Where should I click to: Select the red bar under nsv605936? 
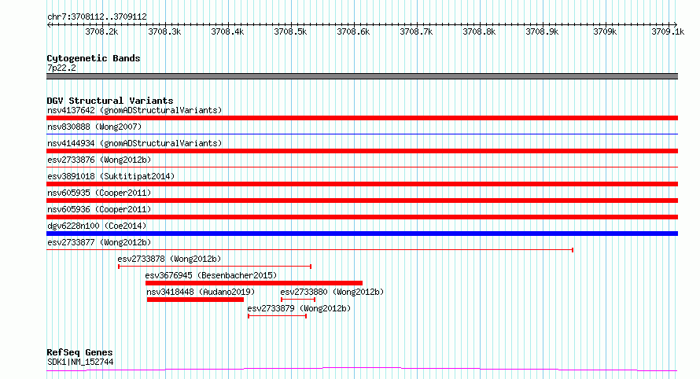click(x=362, y=217)
